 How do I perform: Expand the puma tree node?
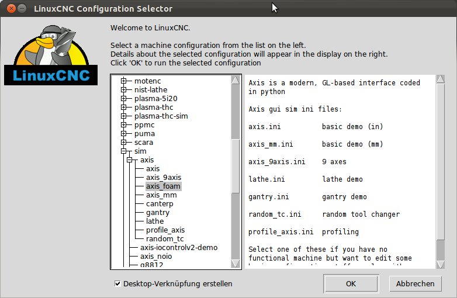[x=123, y=133]
